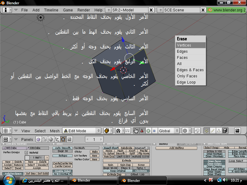The image size is (247, 185).
Task: Click Set Solid button
Action: click(x=43, y=174)
